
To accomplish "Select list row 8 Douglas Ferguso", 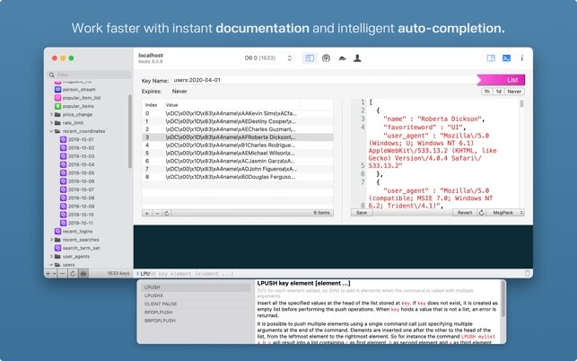I will point(238,177).
